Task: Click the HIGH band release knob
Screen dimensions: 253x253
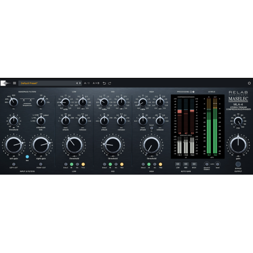Action: tap(160, 121)
